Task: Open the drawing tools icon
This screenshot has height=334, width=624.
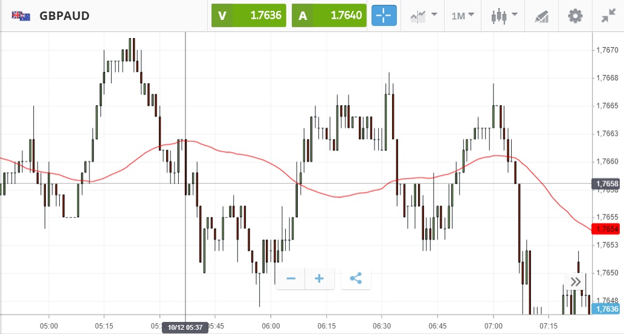Action: (x=542, y=16)
